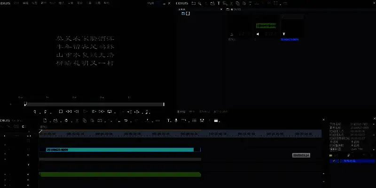The image size is (376, 188).
Task: Toggle the checkbox of the highlighted effect entry
Action: [334, 161]
